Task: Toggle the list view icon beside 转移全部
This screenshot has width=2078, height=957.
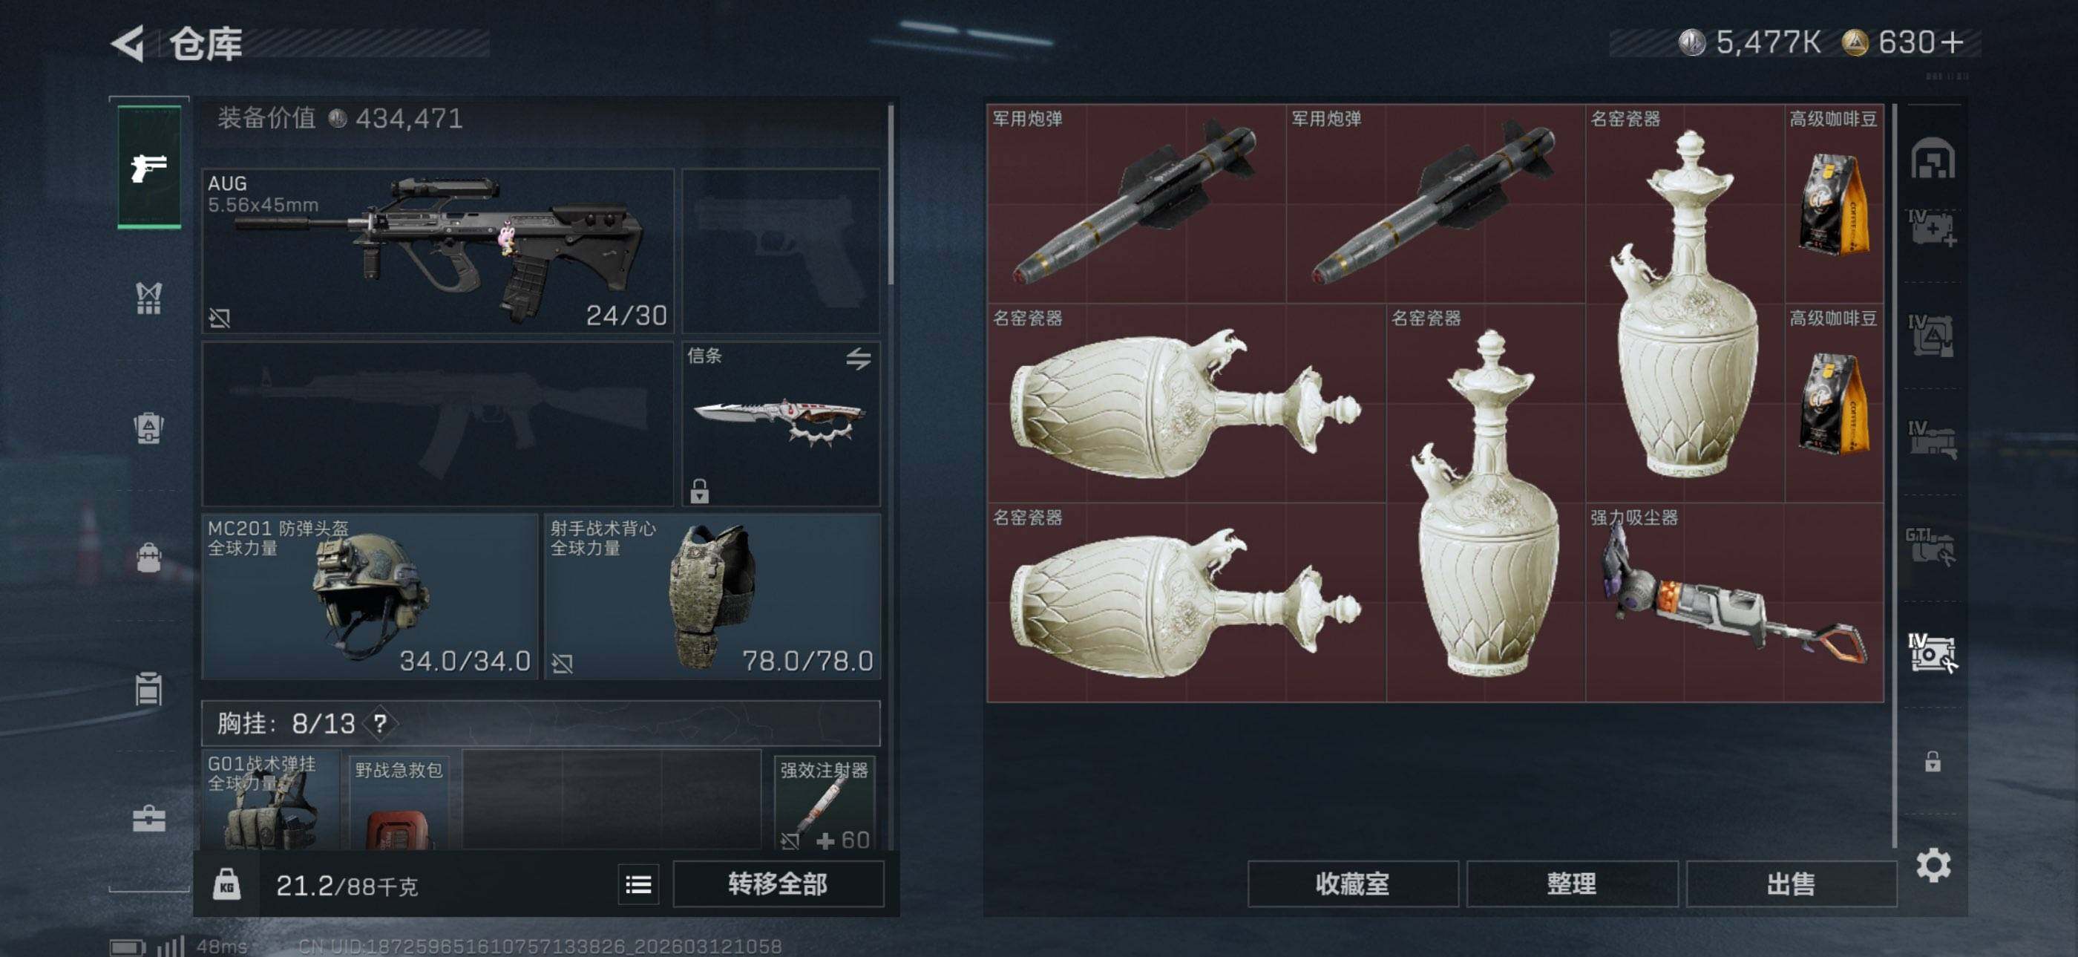Action: point(638,885)
